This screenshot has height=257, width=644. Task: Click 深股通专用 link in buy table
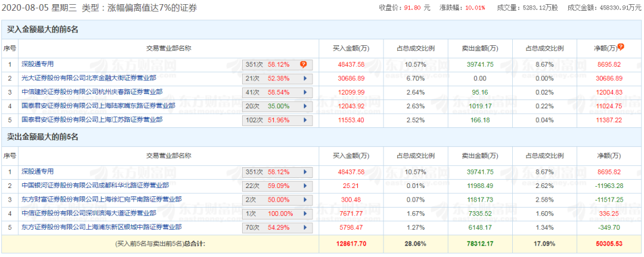38,64
